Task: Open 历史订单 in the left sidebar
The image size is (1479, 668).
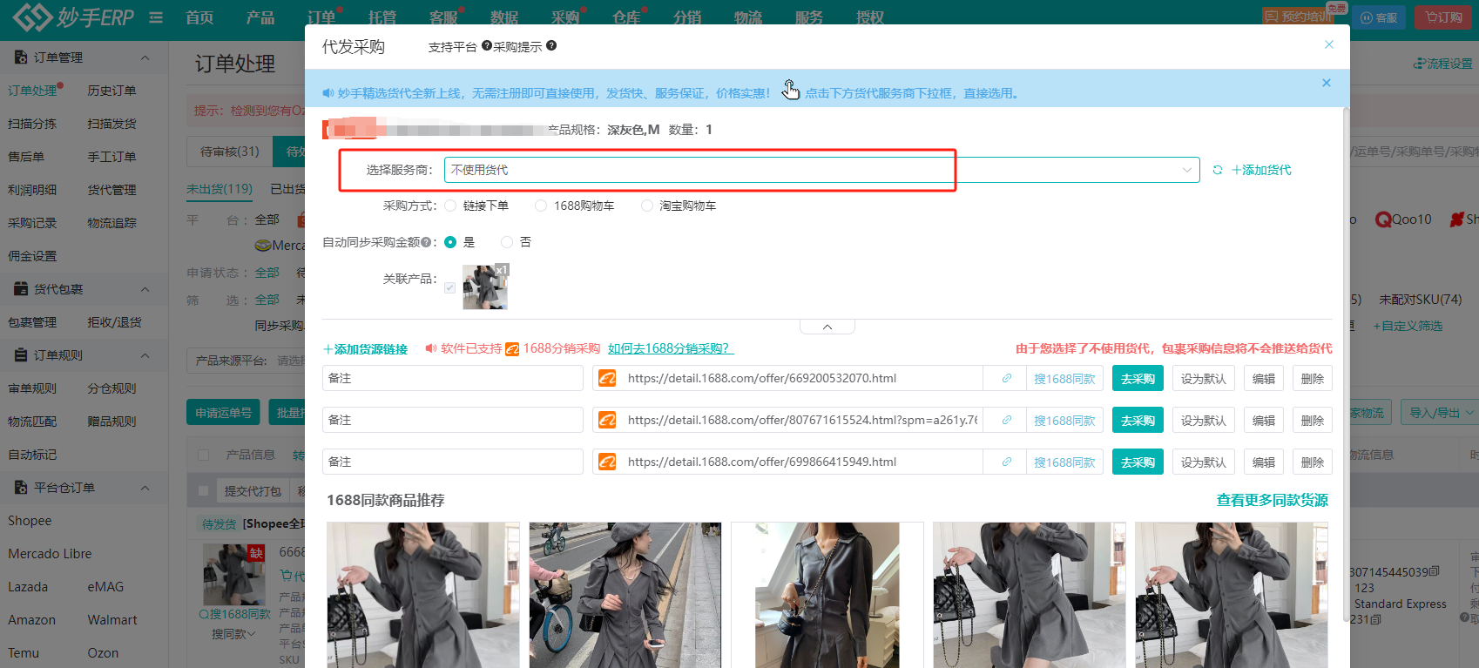Action: click(x=111, y=91)
